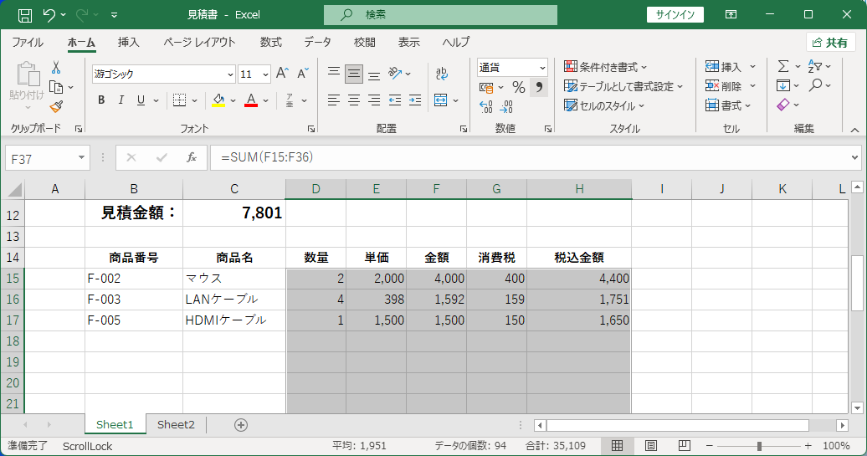
Task: Adjust the zoom slider handle
Action: pos(759,445)
